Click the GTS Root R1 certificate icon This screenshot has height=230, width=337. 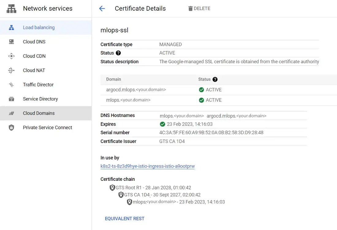click(x=112, y=188)
